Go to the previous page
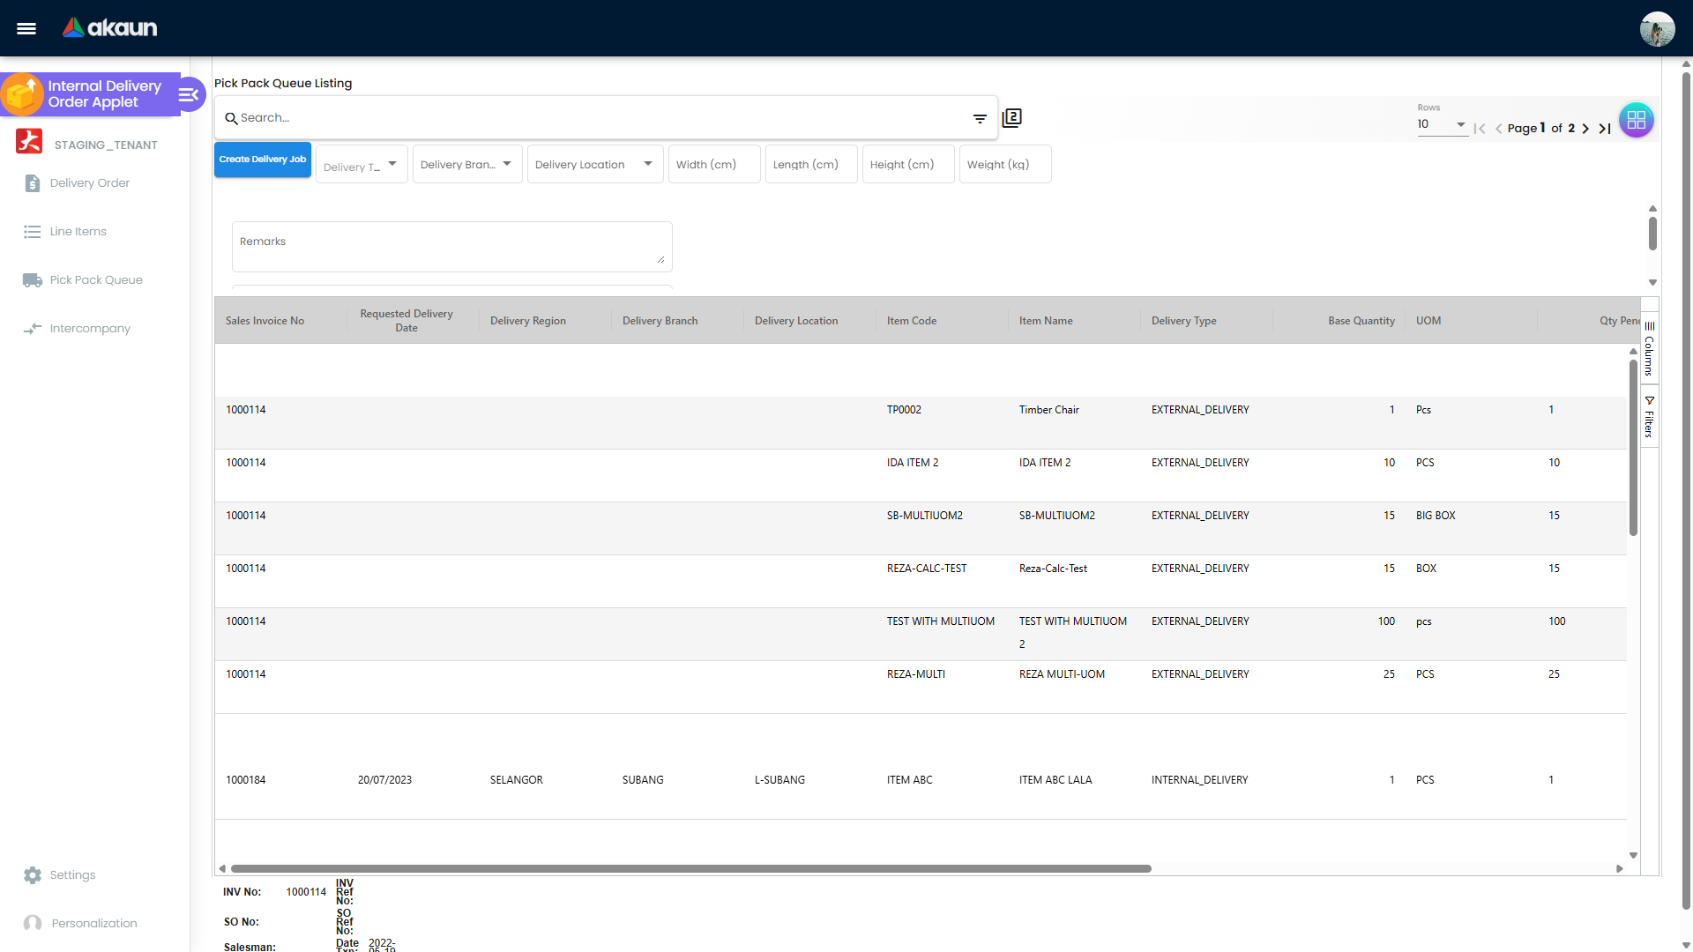This screenshot has width=1693, height=952. (1498, 129)
